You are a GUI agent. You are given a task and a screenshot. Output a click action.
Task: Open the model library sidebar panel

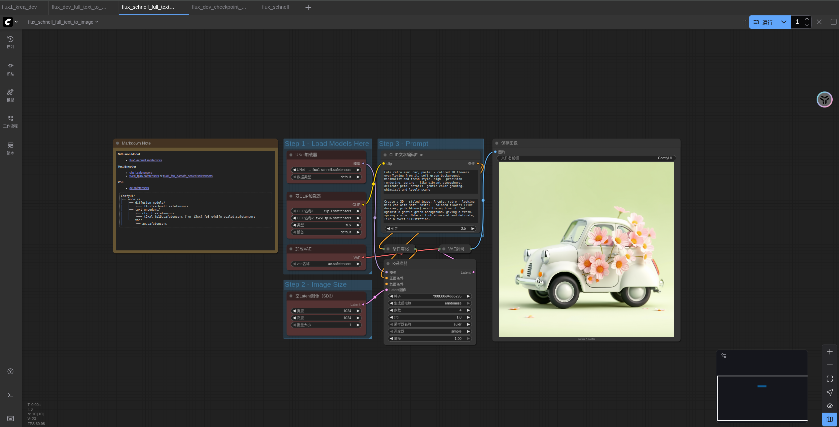coord(10,95)
